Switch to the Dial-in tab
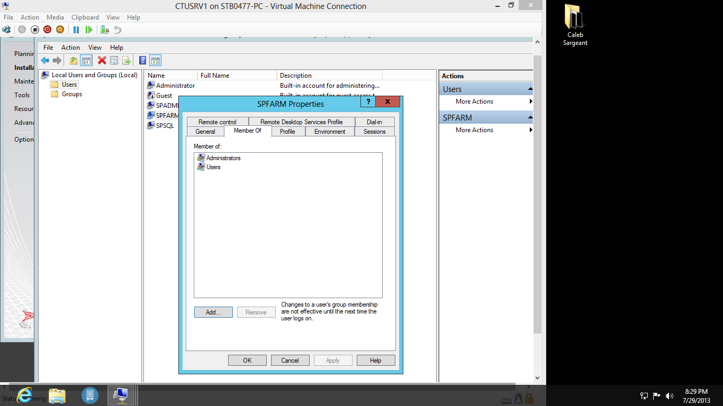The height and width of the screenshot is (406, 723). tap(374, 122)
